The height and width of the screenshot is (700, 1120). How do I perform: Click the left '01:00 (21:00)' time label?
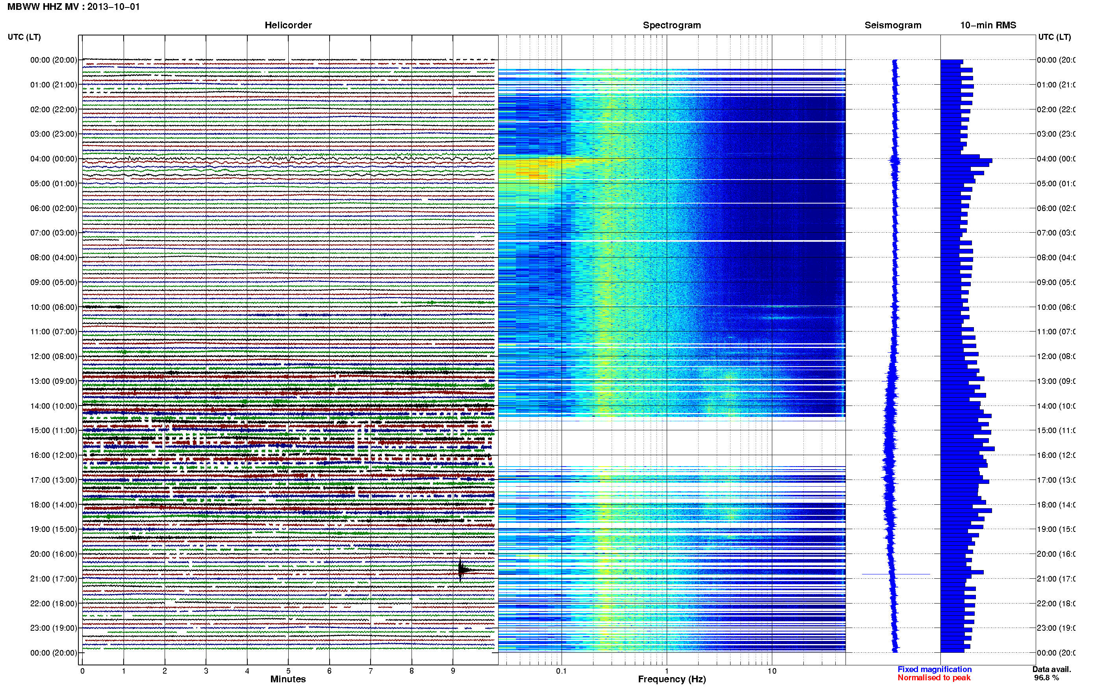(54, 85)
